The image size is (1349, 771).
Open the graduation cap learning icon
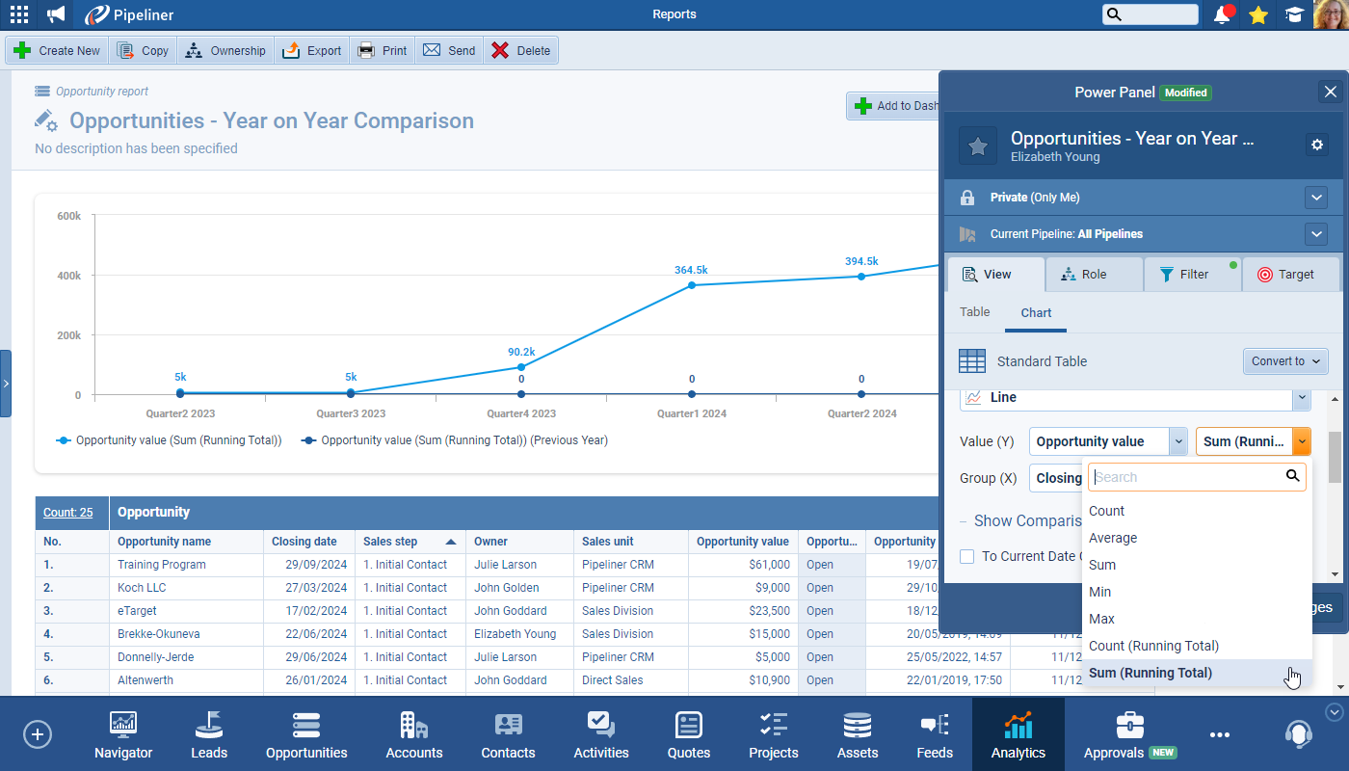[x=1293, y=14]
